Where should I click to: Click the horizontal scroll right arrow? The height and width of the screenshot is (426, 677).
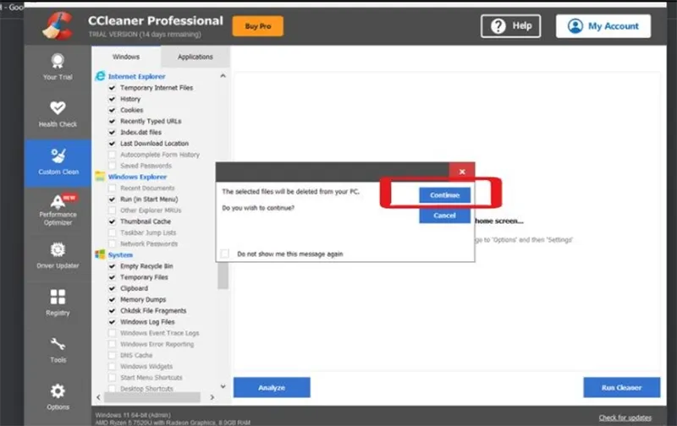(212, 397)
